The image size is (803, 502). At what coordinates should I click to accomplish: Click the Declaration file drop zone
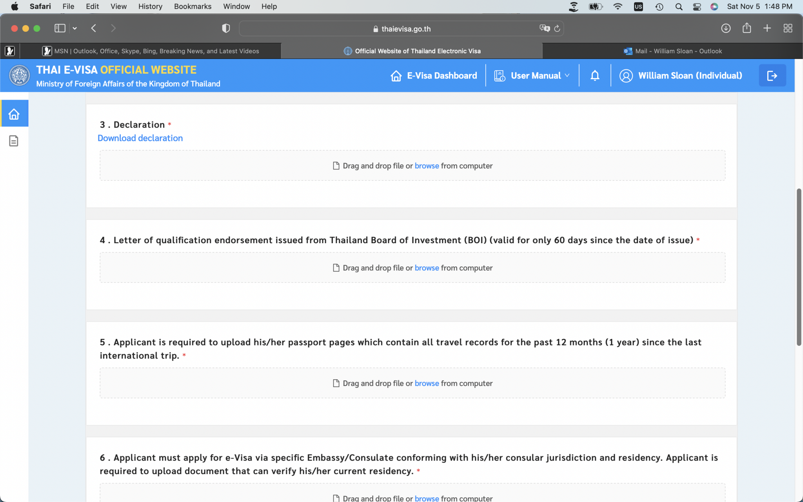pos(412,166)
